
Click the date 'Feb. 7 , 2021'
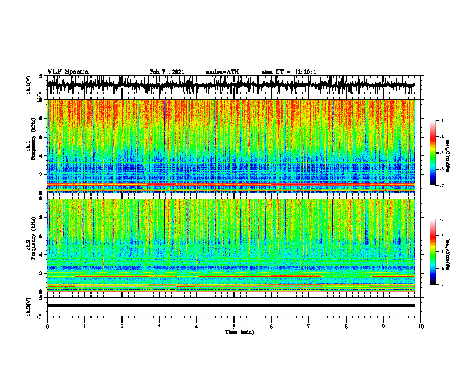(167, 72)
